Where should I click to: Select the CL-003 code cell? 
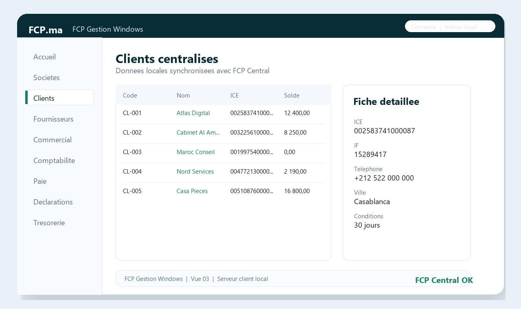pos(132,152)
